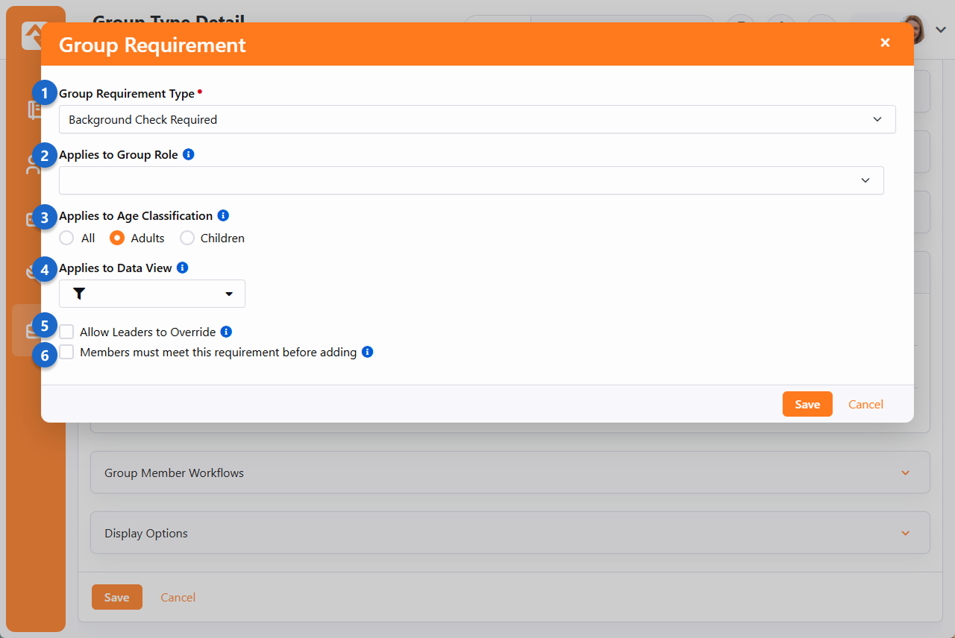Close the Group Requirement dialog with X
This screenshot has width=955, height=638.
(885, 43)
